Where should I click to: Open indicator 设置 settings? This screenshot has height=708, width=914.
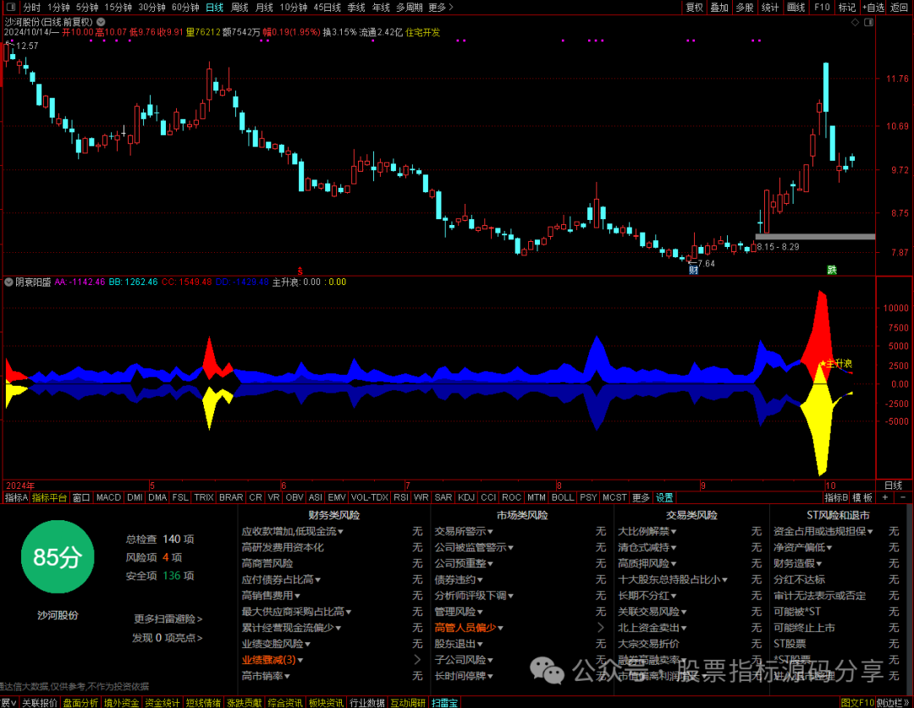click(x=664, y=497)
